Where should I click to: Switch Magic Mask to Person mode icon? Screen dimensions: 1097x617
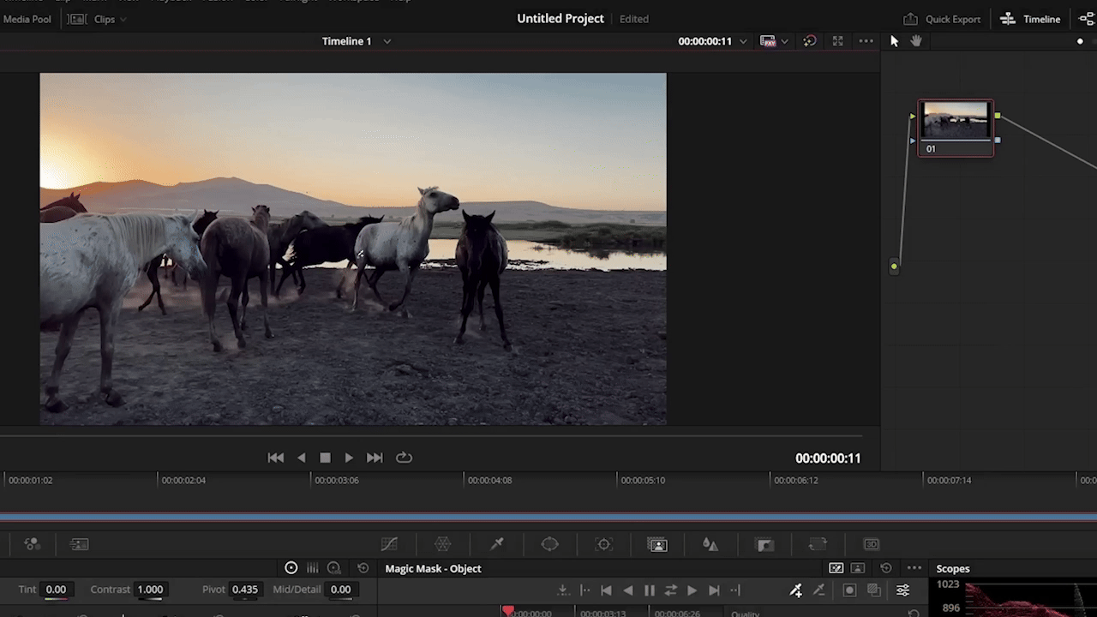(x=858, y=568)
